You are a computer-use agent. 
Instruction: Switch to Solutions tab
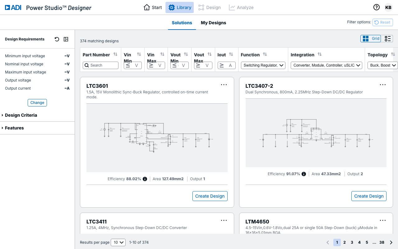(182, 23)
